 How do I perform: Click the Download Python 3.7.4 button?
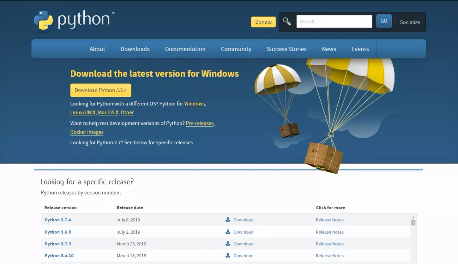[101, 90]
